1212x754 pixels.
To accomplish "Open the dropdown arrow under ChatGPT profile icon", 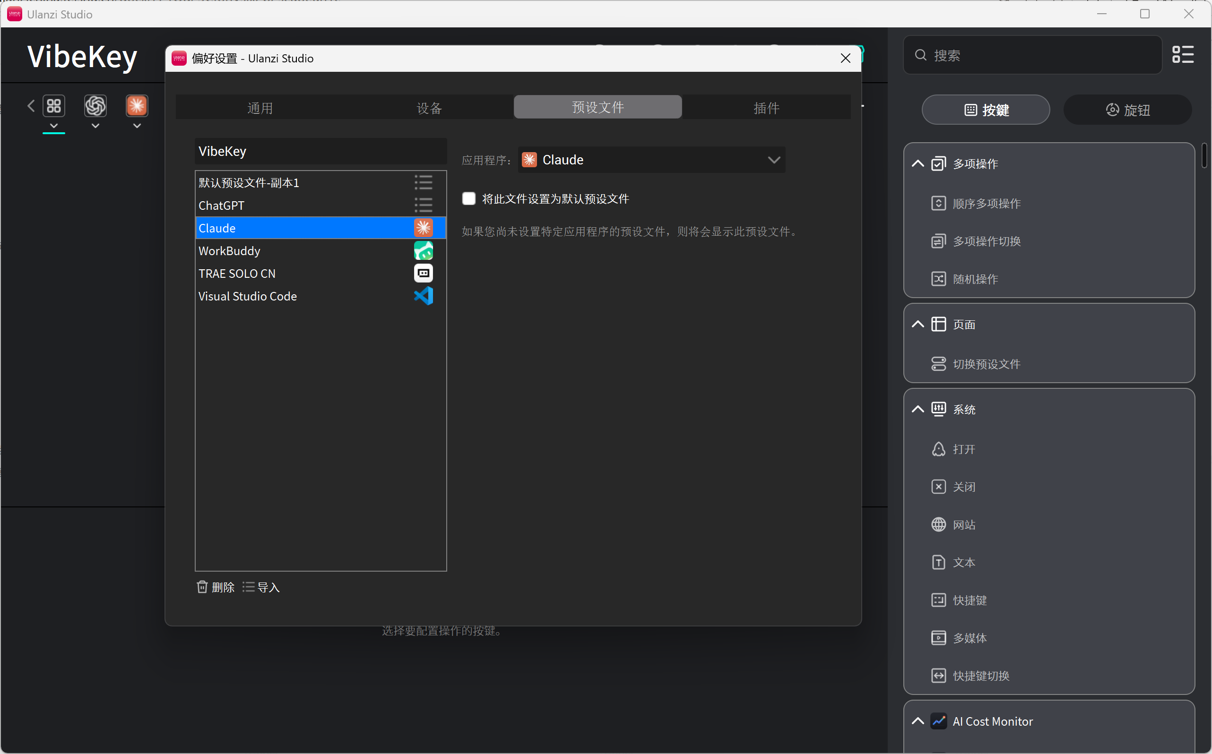I will (95, 126).
